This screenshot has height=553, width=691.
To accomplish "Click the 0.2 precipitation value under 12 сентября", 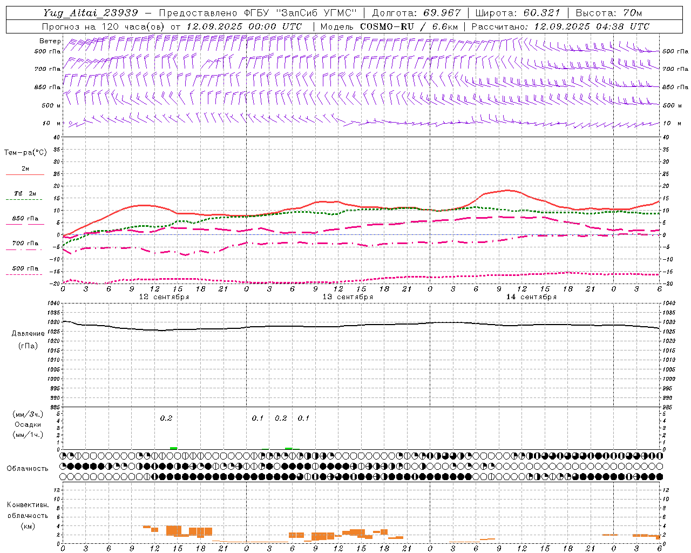I will [x=166, y=418].
